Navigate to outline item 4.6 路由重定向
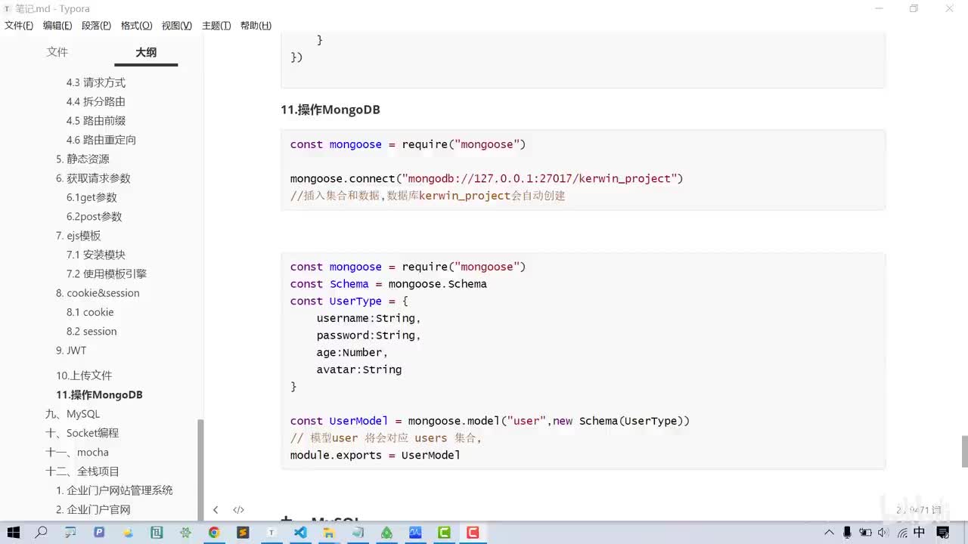 (x=101, y=140)
